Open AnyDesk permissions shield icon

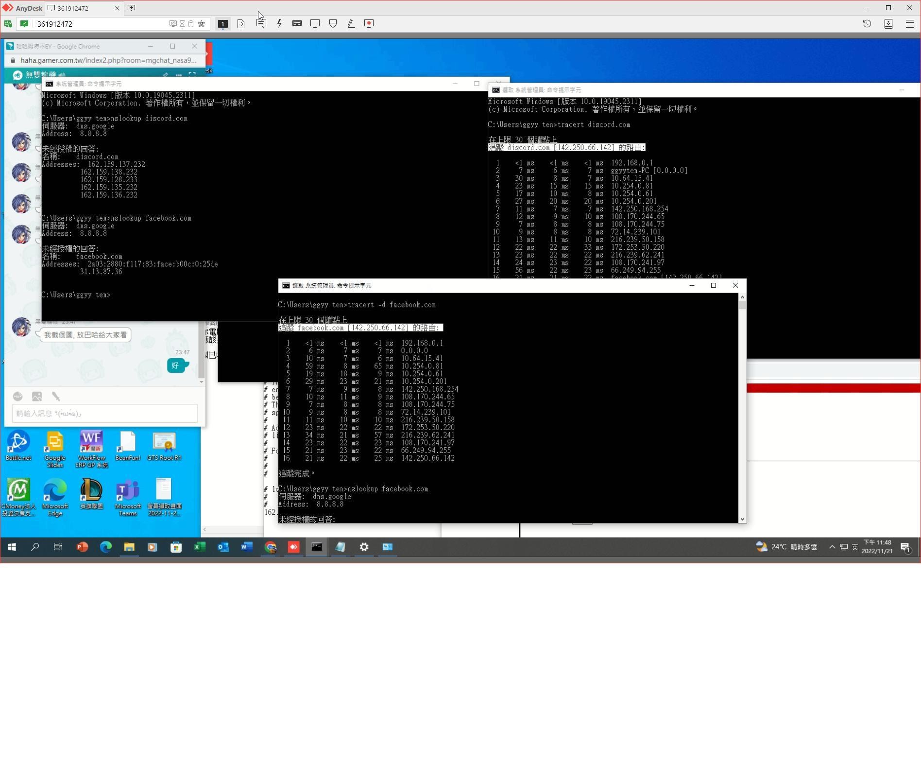(x=333, y=23)
